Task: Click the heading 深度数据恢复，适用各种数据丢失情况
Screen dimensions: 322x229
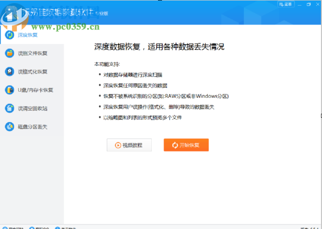Action: pyautogui.click(x=159, y=47)
